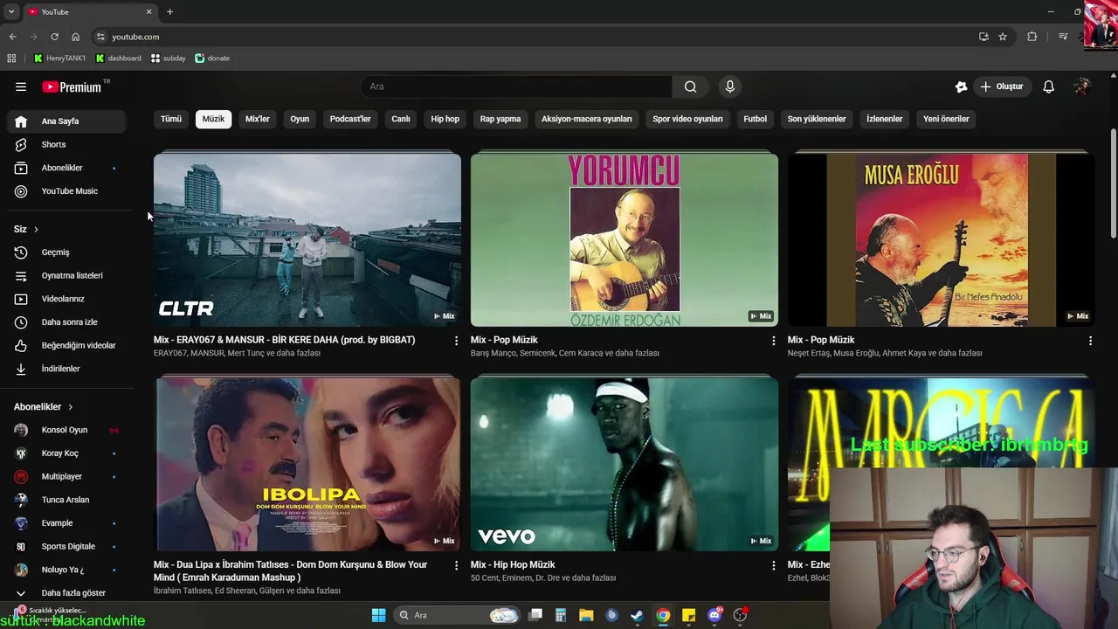The height and width of the screenshot is (629, 1118).
Task: Open Discord from the taskbar
Action: [714, 615]
